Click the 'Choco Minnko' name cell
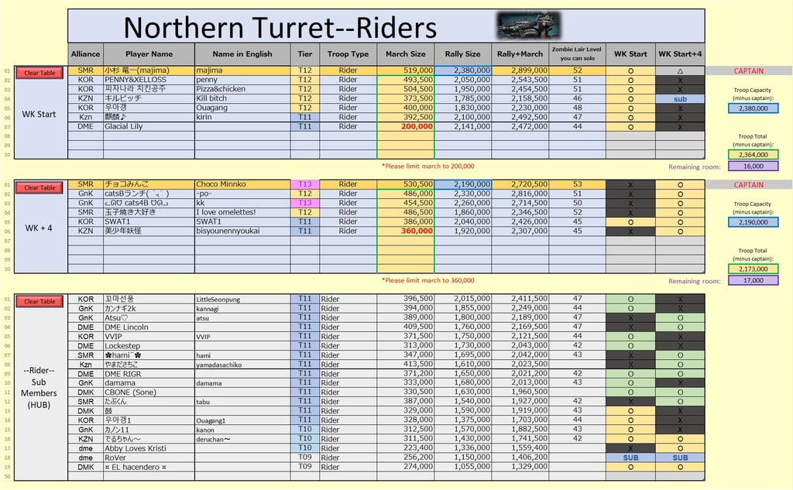Screen dimensions: 793x490 pyautogui.click(x=242, y=184)
